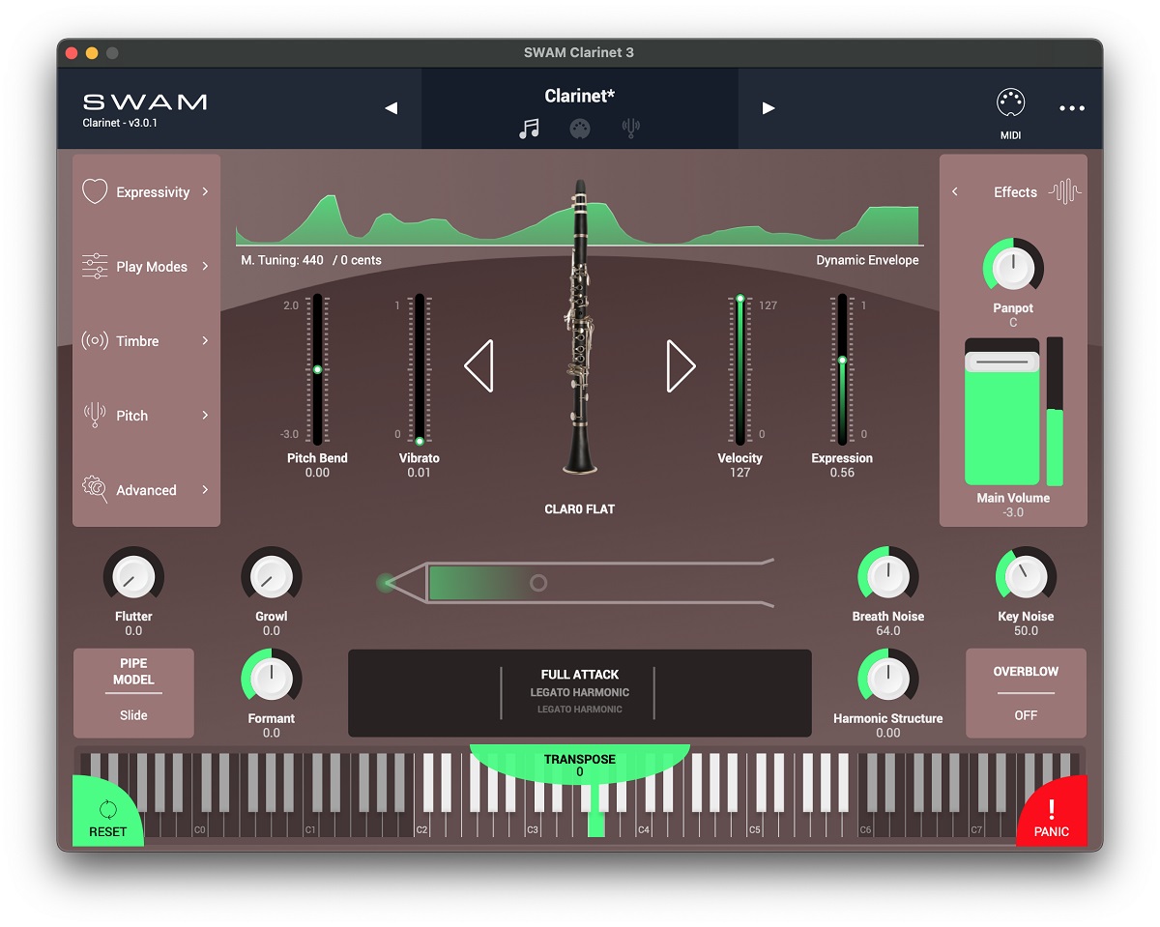Image resolution: width=1160 pixels, height=927 pixels.
Task: Click the tuning fork icon under Clarinet
Action: 630,129
